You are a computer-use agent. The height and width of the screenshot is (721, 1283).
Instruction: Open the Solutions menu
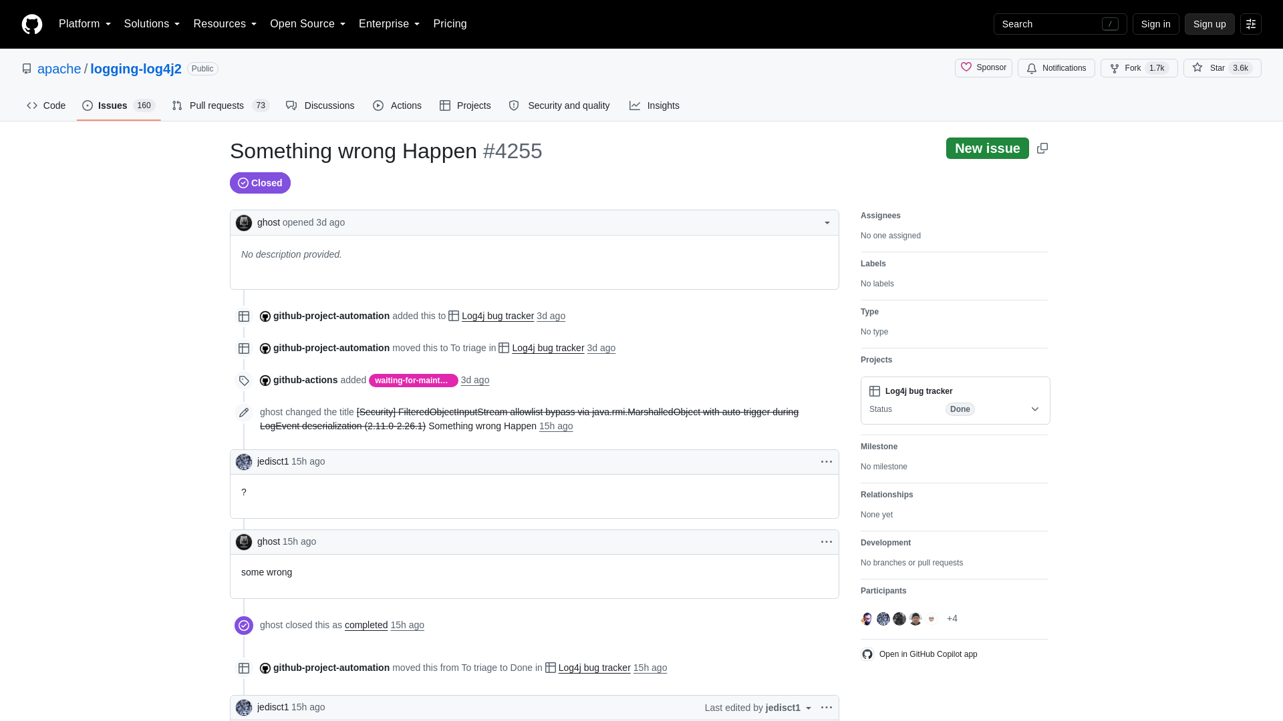[152, 24]
